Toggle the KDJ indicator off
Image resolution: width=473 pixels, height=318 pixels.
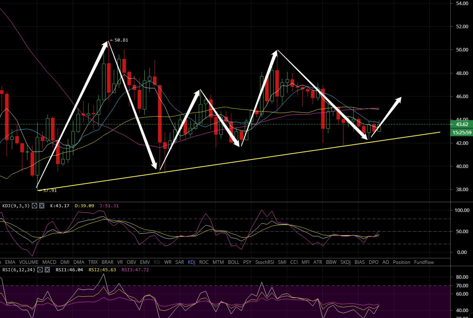(x=191, y=262)
